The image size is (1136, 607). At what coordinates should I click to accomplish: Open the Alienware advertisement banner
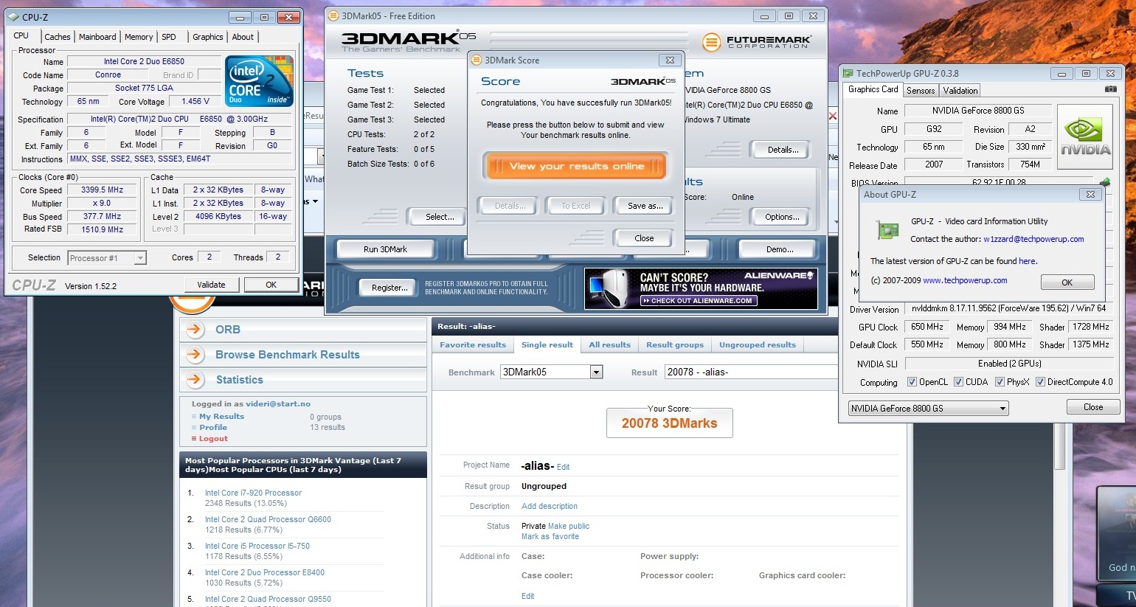[701, 288]
